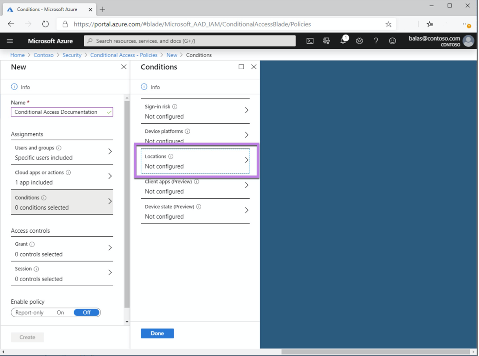The image size is (479, 356).
Task: Click the policy Name input field
Action: [x=62, y=112]
